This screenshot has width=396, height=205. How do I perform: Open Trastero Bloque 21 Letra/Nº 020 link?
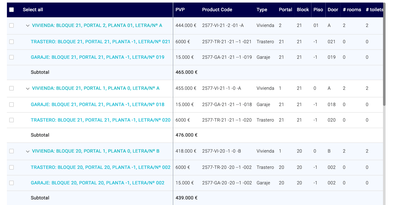(x=101, y=120)
